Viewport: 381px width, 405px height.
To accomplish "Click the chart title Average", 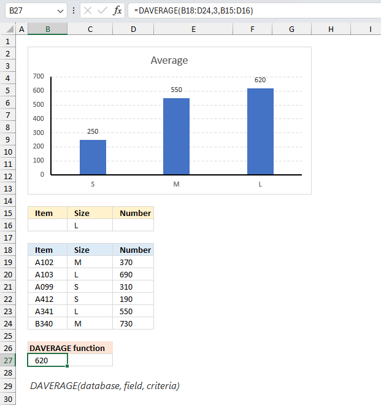I will coord(169,60).
